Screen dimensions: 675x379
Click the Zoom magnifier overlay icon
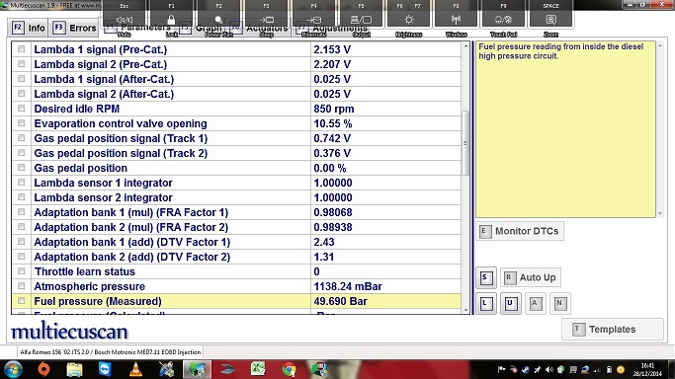[x=551, y=20]
